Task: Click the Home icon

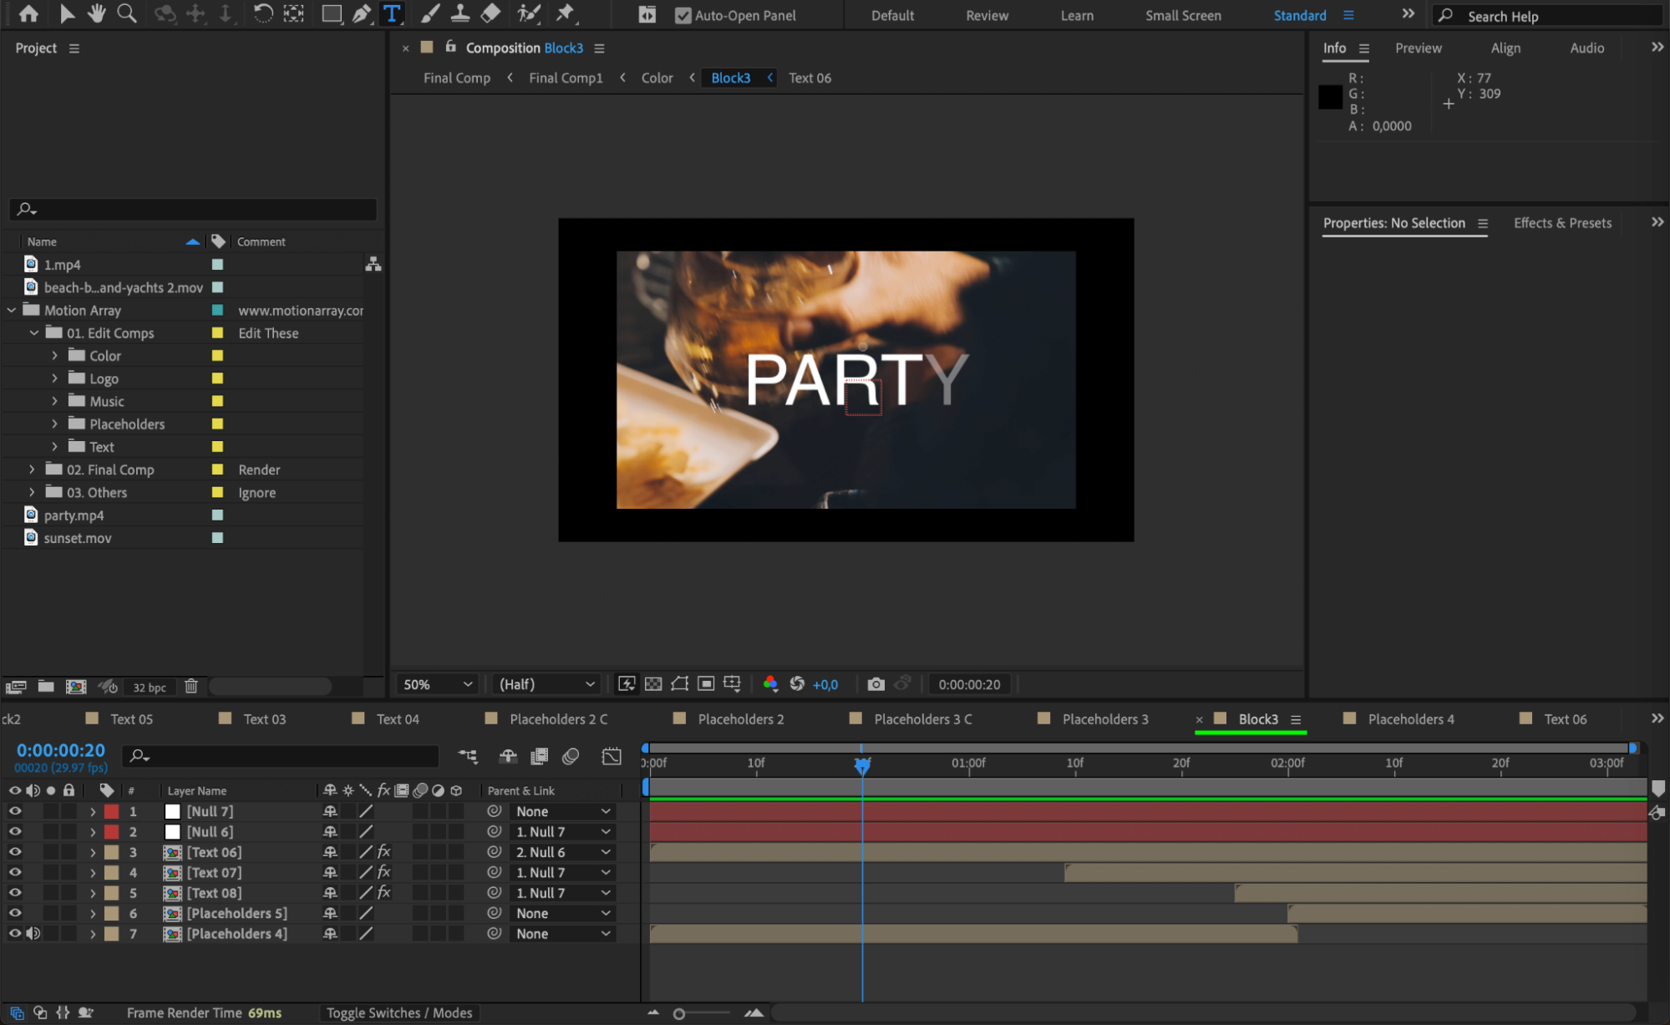Action: click(28, 13)
